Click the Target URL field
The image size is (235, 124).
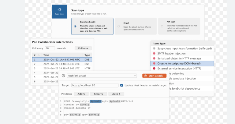click(x=95, y=85)
